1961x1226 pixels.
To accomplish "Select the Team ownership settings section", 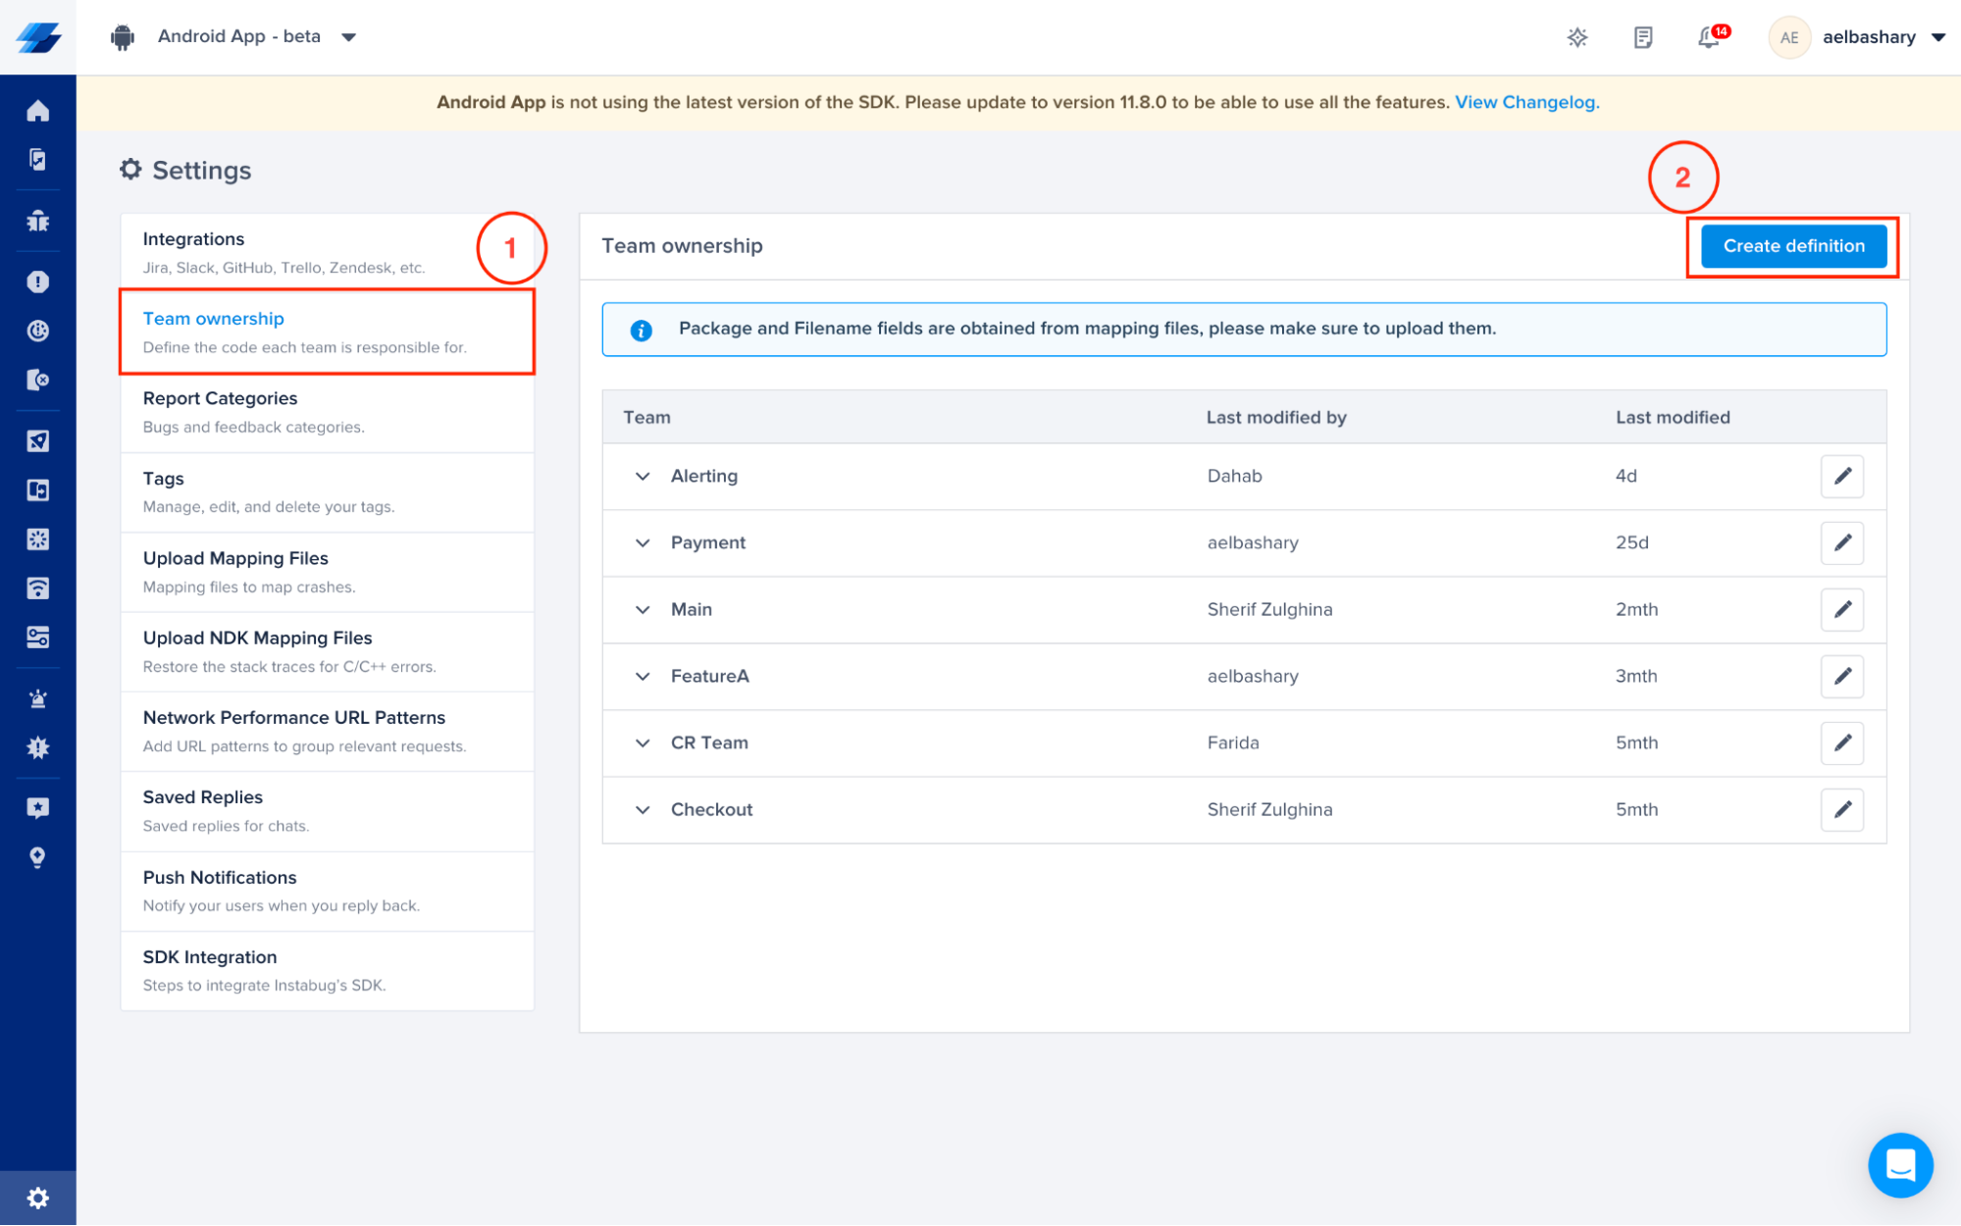I will pyautogui.click(x=327, y=332).
